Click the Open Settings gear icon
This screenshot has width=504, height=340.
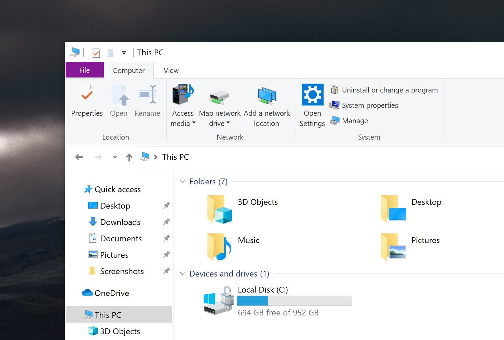coord(312,95)
